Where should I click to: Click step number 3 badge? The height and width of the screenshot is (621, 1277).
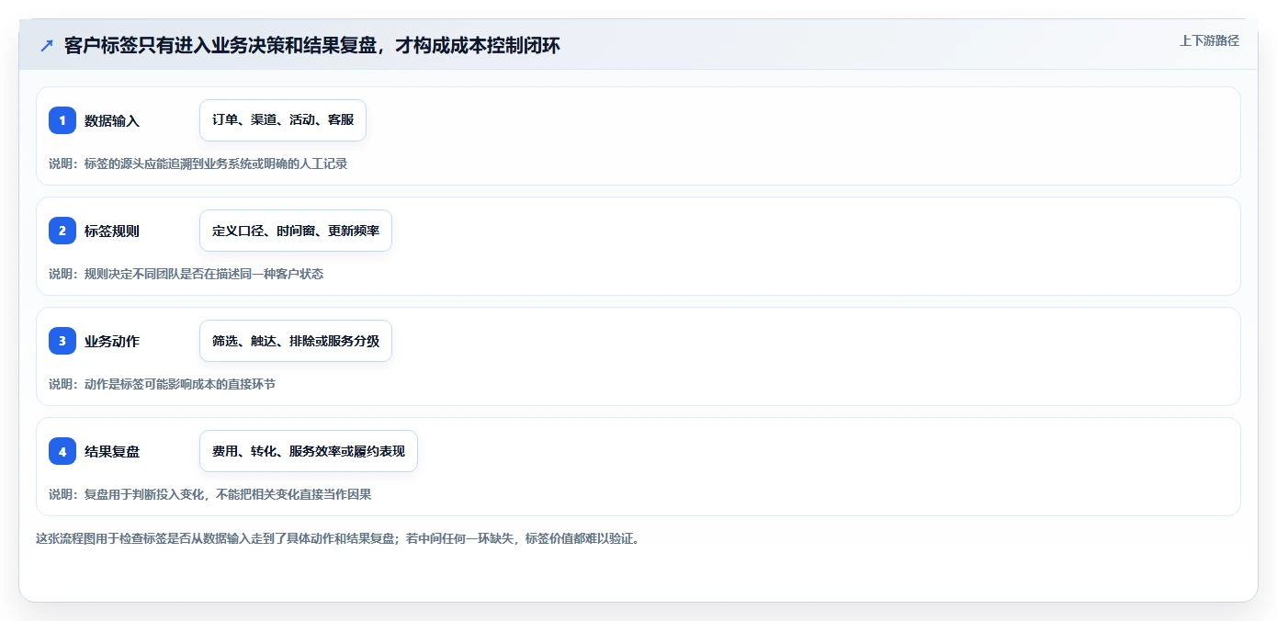(62, 341)
